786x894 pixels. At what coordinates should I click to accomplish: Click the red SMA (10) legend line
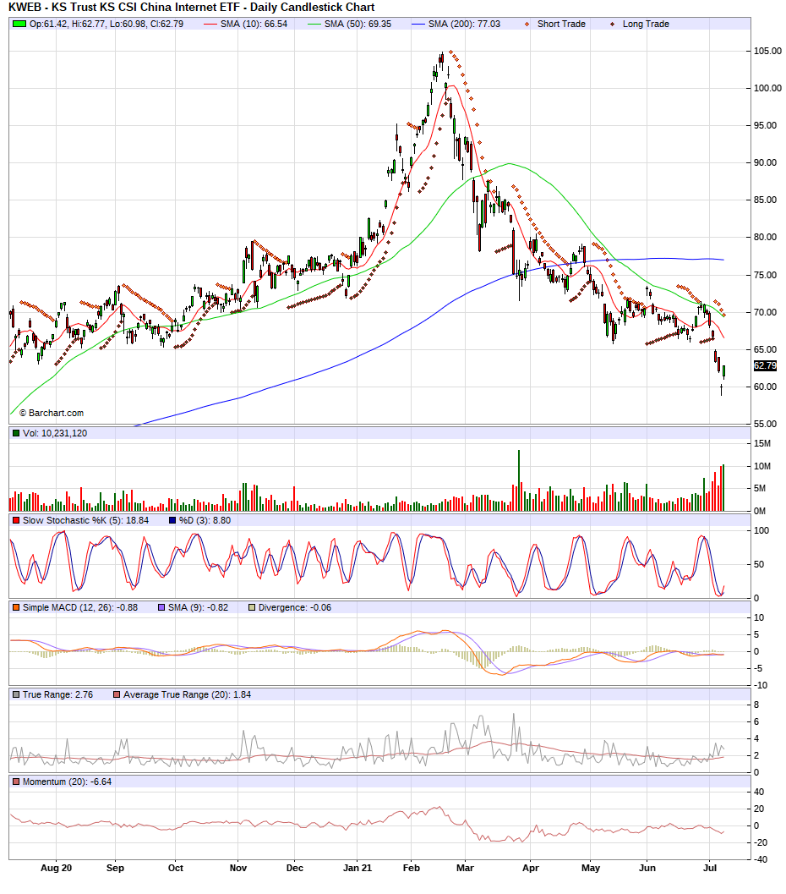(210, 24)
